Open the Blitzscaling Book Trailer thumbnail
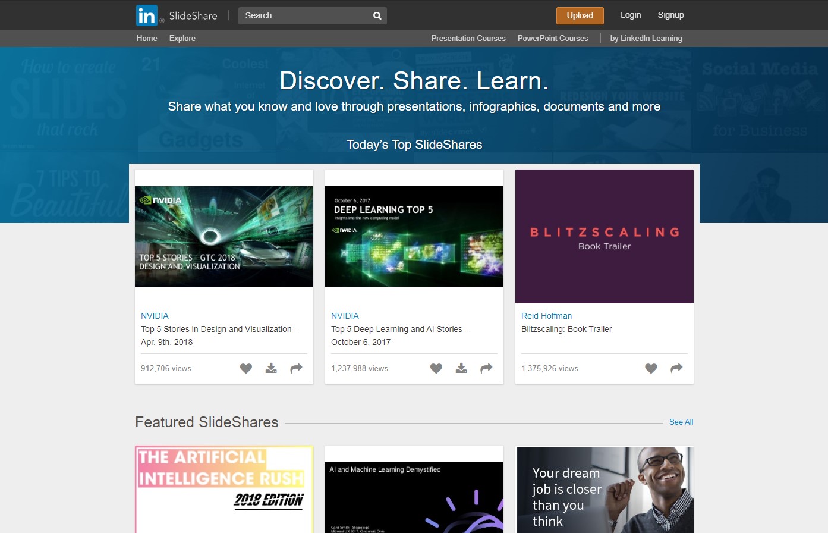828x533 pixels. (x=605, y=236)
